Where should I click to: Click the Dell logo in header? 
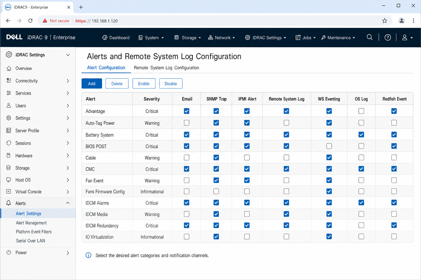pyautogui.click(x=14, y=37)
